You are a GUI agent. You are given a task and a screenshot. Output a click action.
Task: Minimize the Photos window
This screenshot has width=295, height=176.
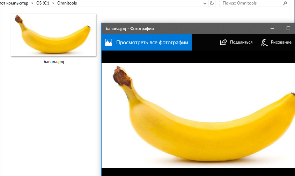click(272, 28)
